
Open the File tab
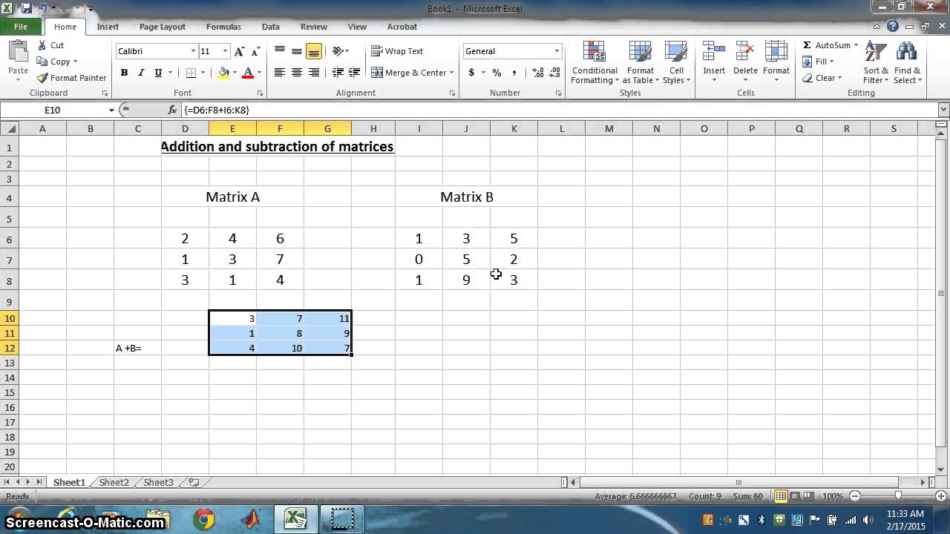coord(21,27)
